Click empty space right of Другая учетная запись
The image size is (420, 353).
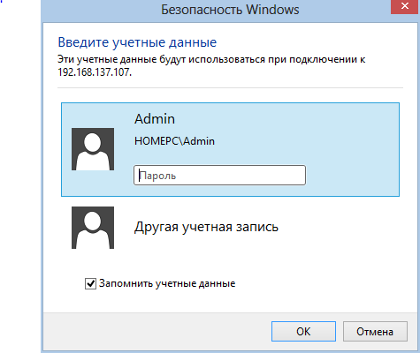[x=339, y=228]
